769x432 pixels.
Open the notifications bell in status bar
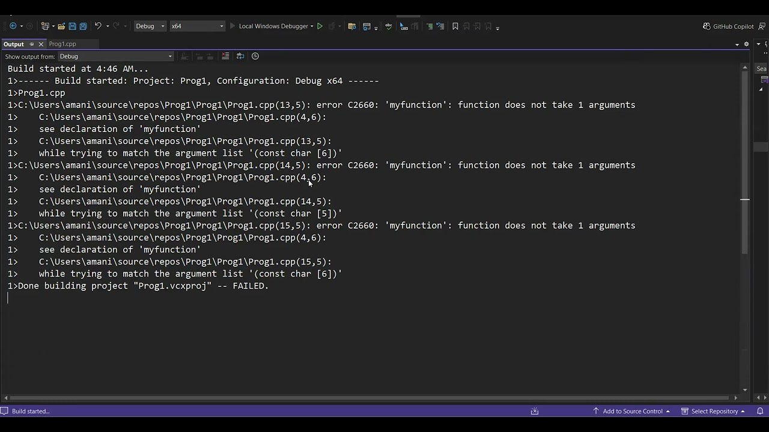[760, 411]
